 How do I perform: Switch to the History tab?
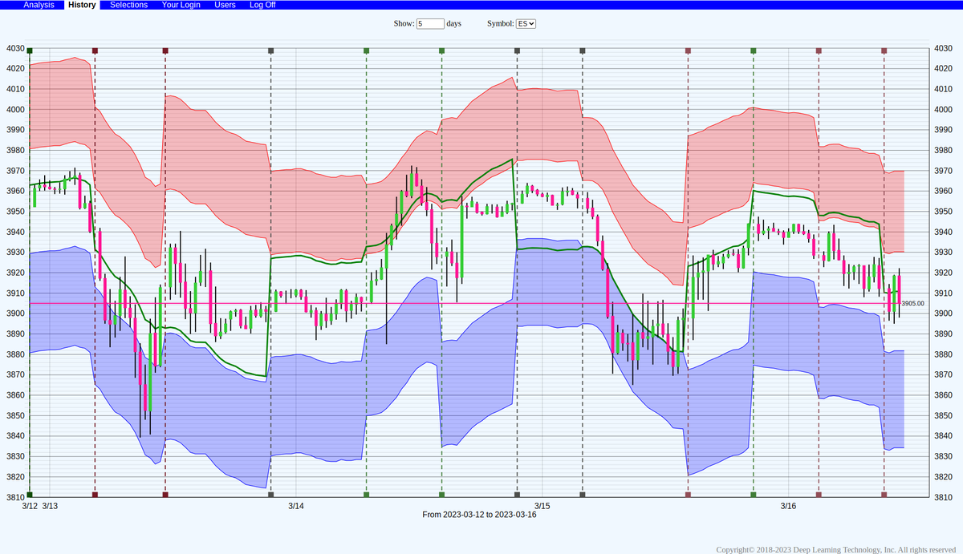coord(82,5)
